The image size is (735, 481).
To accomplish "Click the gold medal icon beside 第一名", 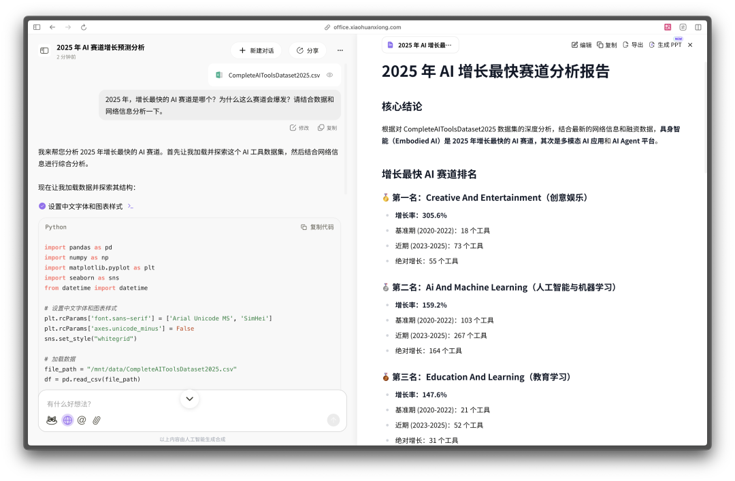I will [x=386, y=198].
